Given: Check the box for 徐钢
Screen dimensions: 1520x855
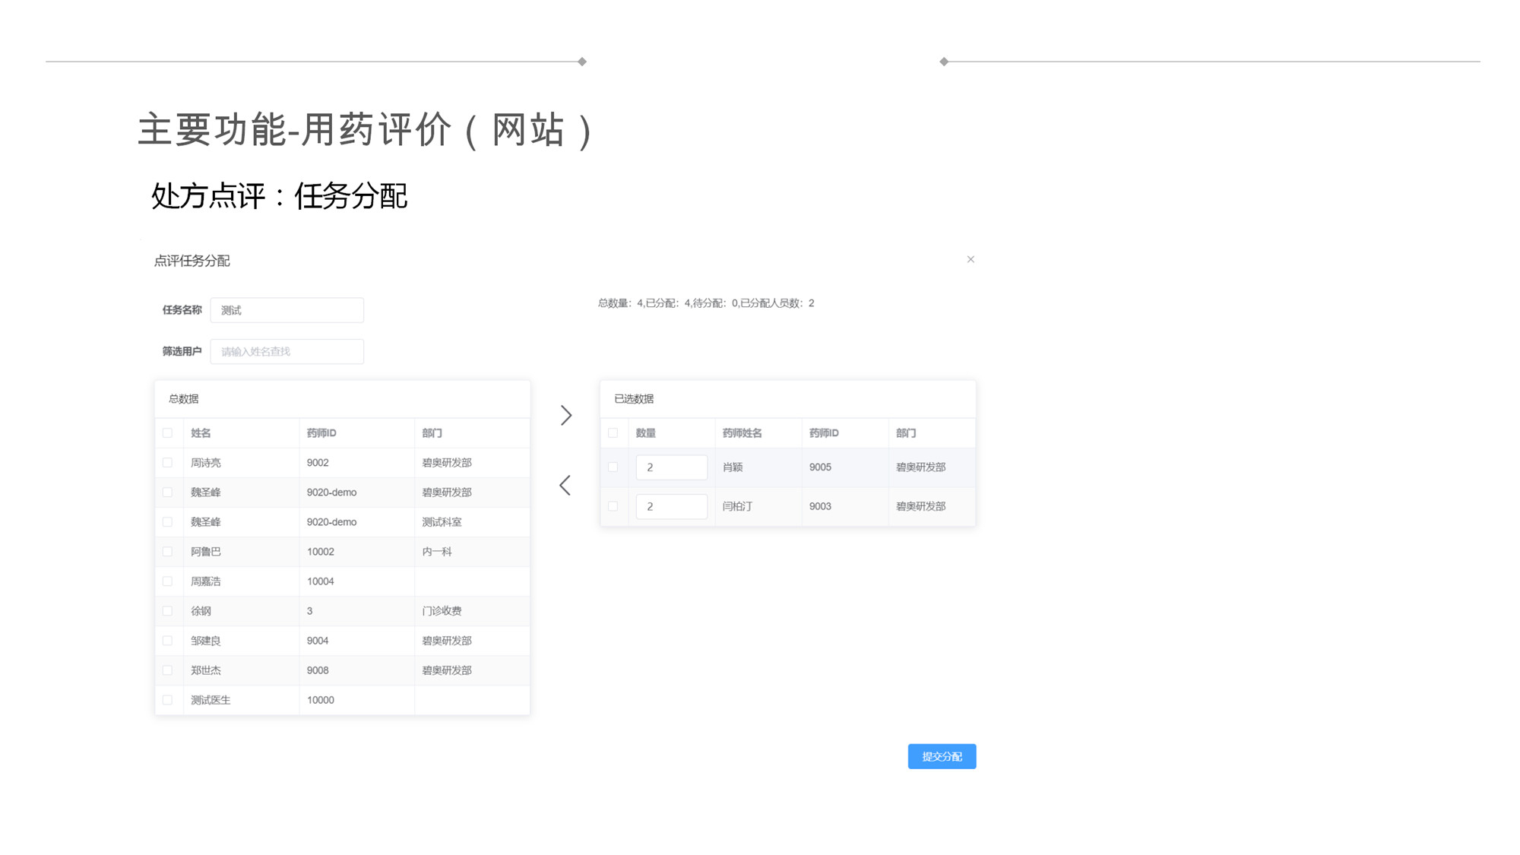Looking at the screenshot, I should [167, 611].
